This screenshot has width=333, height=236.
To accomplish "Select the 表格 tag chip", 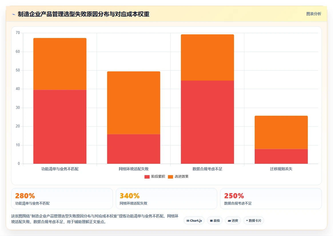I will (x=215, y=221).
